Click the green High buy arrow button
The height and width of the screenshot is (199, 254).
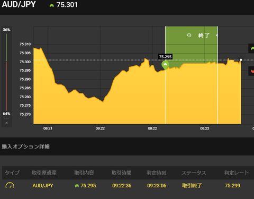(x=251, y=48)
